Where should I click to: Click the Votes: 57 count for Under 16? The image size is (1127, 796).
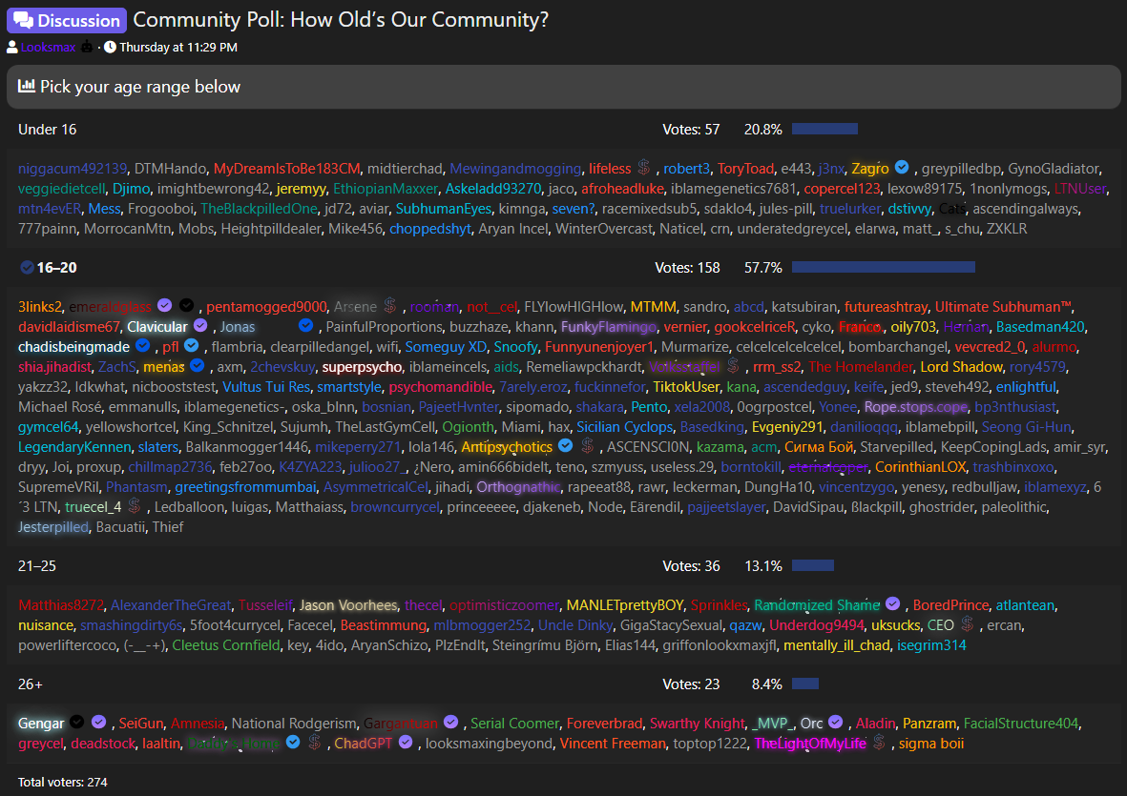pyautogui.click(x=691, y=130)
